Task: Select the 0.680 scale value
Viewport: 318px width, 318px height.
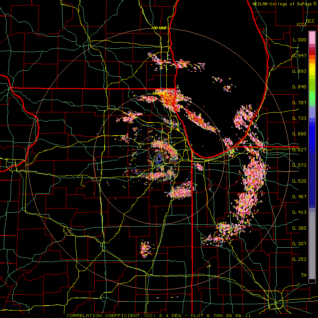Action: (299, 134)
